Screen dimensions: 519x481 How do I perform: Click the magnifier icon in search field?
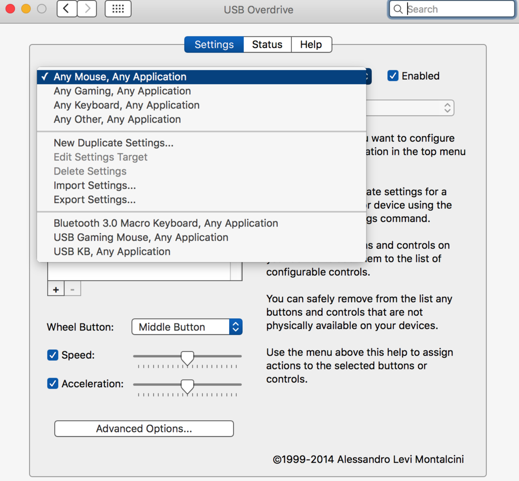(x=398, y=9)
